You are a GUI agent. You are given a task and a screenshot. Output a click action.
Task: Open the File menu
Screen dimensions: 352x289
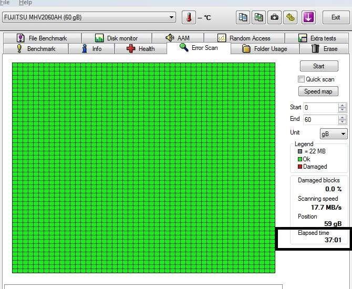coord(5,3)
